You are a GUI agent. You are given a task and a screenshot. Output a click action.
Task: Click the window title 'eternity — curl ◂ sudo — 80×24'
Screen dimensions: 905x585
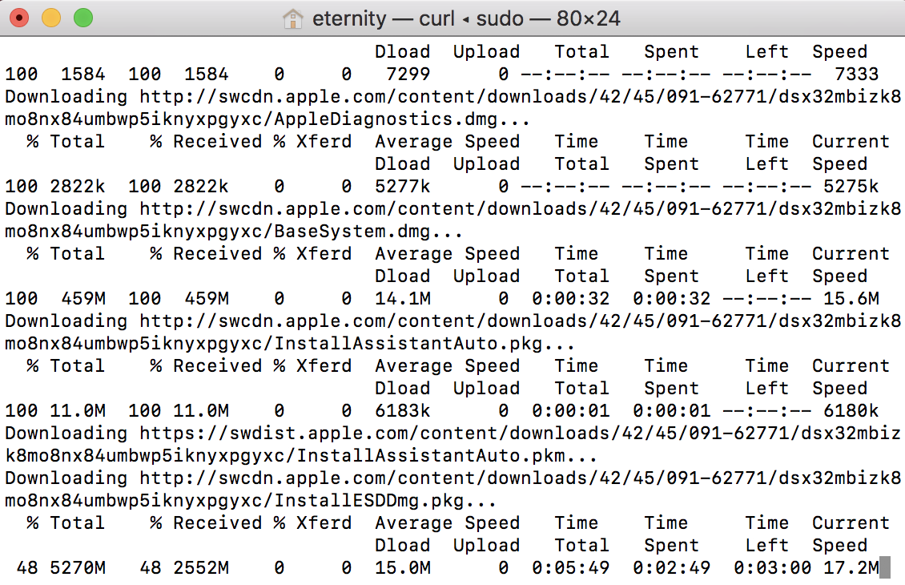(x=466, y=18)
